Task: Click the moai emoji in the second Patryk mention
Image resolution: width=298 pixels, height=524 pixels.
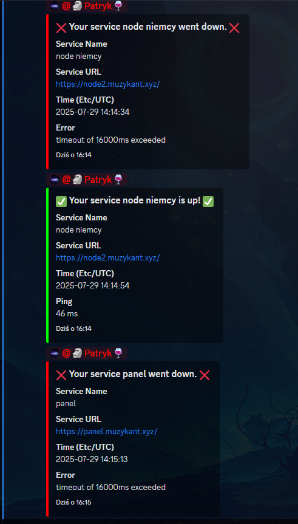Action: 78,180
